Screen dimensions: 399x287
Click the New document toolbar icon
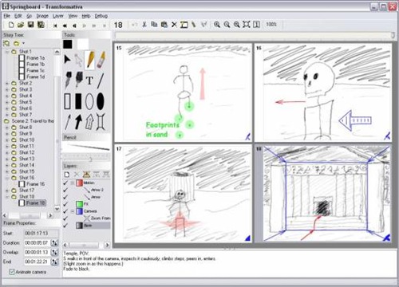(x=11, y=25)
